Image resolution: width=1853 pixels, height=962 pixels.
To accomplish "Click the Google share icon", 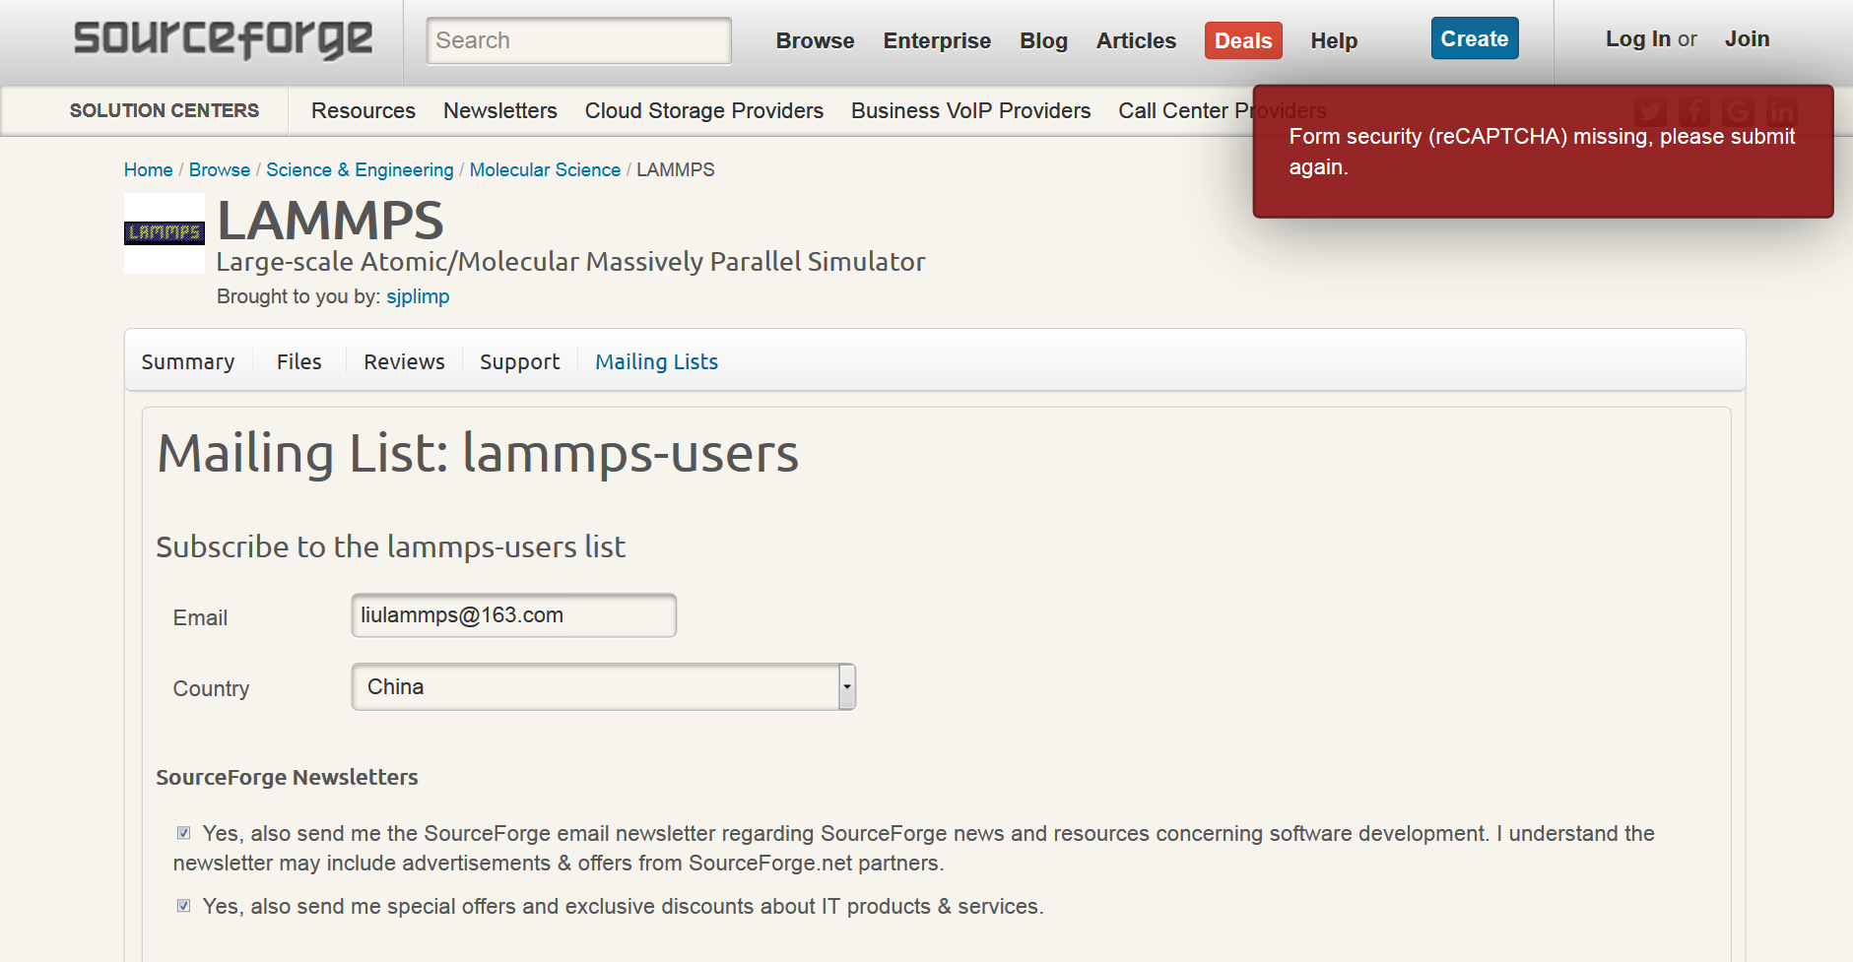I will click(1738, 111).
